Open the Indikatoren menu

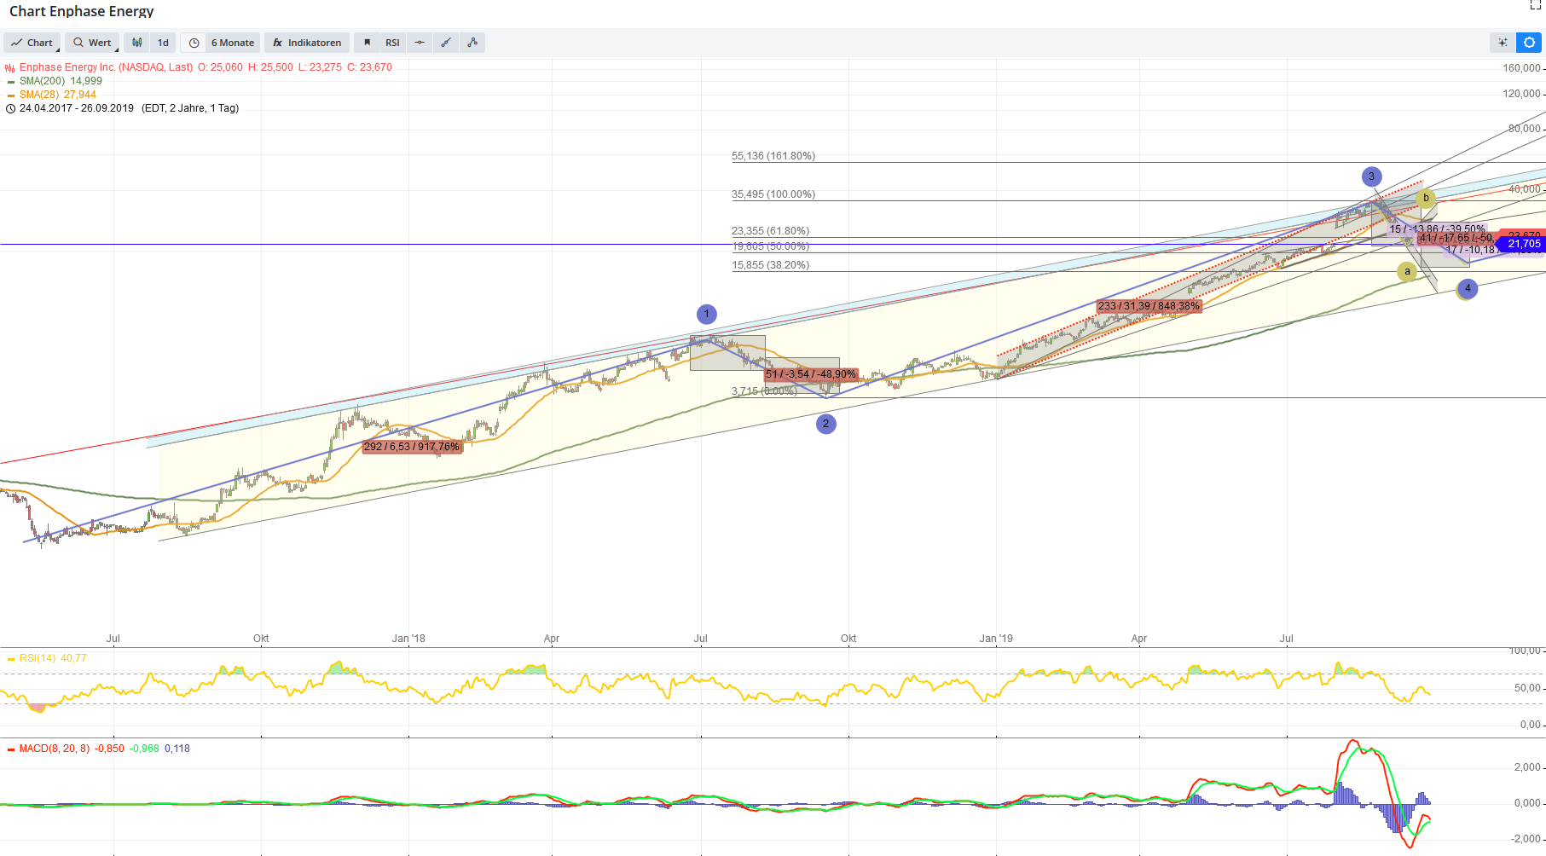coord(307,43)
